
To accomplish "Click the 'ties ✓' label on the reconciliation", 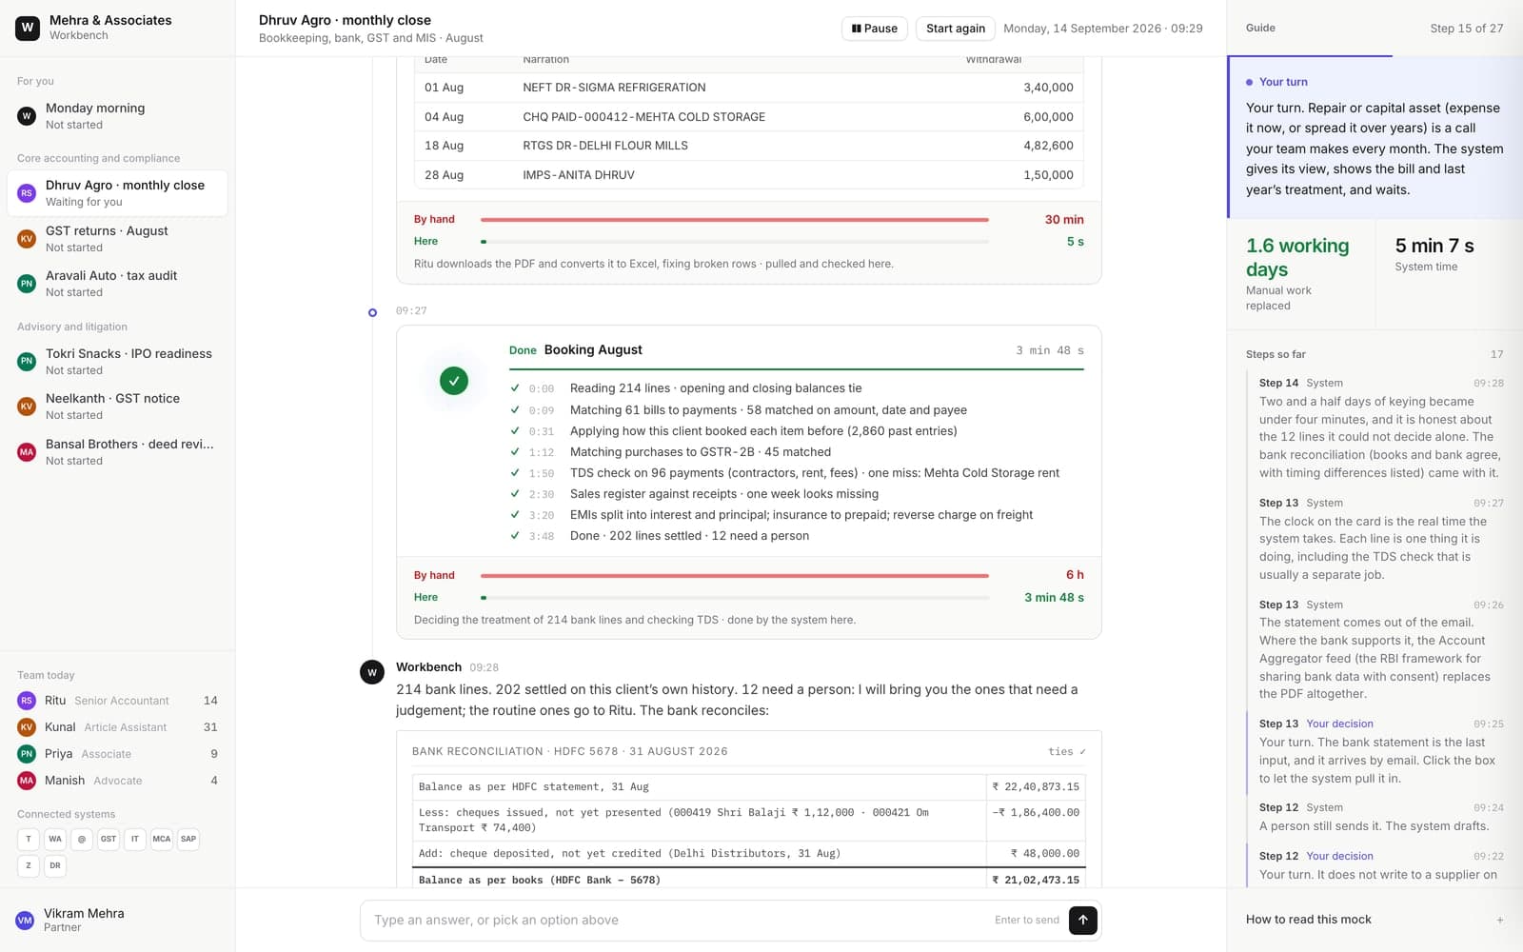I will [1067, 752].
